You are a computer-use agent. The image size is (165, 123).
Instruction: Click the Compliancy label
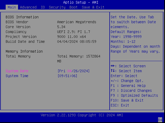(x=16, y=32)
